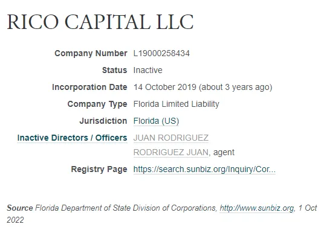The width and height of the screenshot is (330, 227).
Task: Click the bold Source word
Action: point(20,208)
